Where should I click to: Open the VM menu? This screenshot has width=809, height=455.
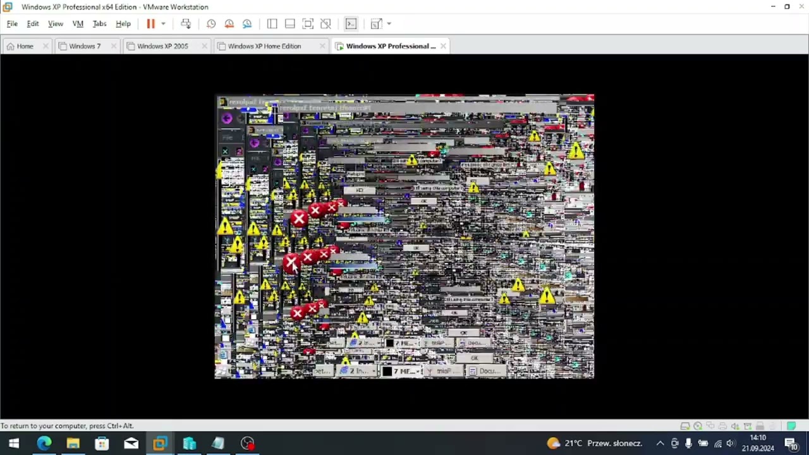pyautogui.click(x=78, y=24)
